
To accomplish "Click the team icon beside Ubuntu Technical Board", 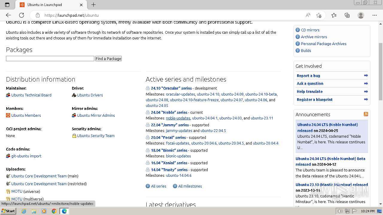I will [8, 95].
